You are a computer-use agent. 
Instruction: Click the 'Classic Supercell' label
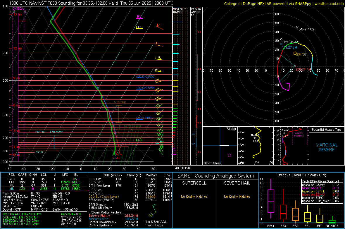tap(299, 134)
